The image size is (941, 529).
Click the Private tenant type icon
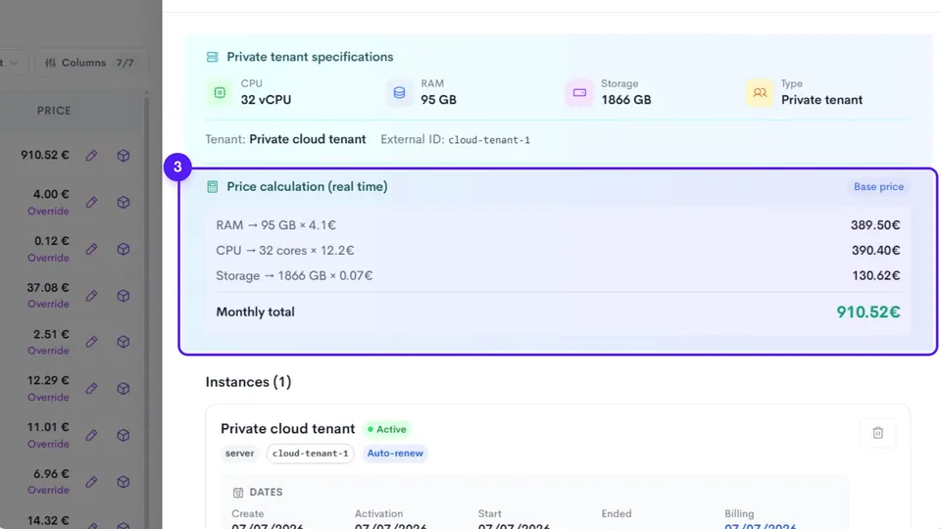pos(759,92)
